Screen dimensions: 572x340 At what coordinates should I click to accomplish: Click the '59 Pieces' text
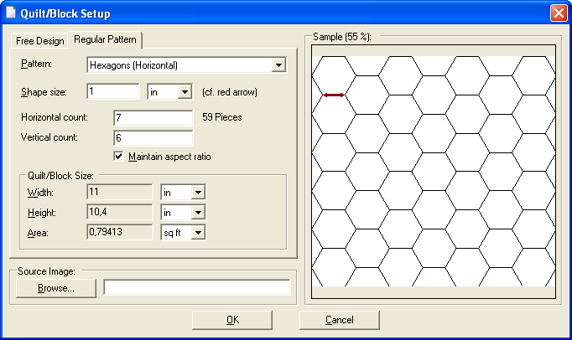[221, 117]
